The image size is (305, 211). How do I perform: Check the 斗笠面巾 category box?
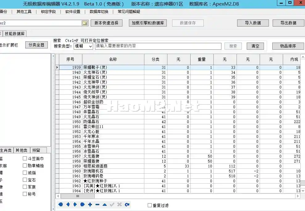(25, 159)
